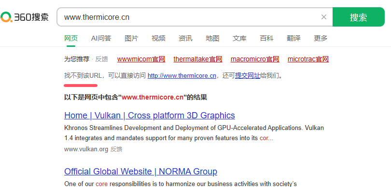Screen dimensions: 391x187
Task: Open the microtrac官网 suggestion
Action: (308, 59)
